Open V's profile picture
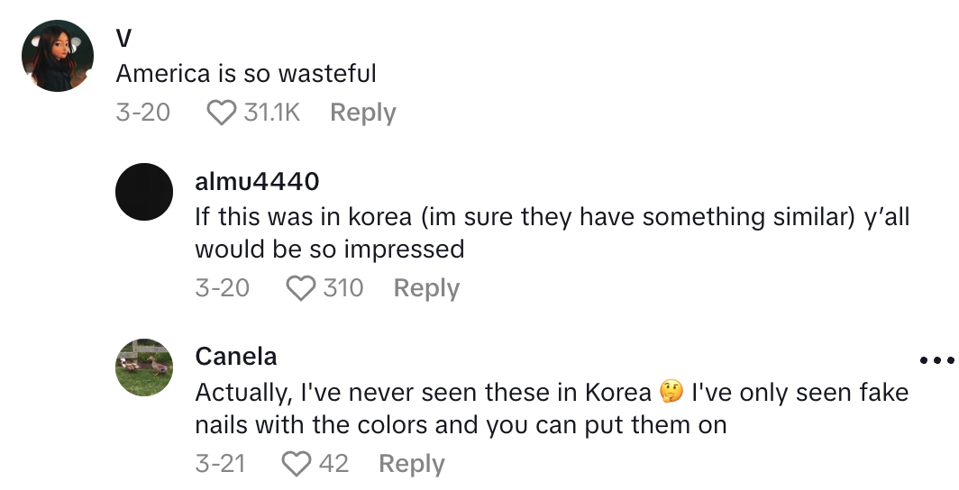Image resolution: width=959 pixels, height=490 pixels. [x=59, y=56]
